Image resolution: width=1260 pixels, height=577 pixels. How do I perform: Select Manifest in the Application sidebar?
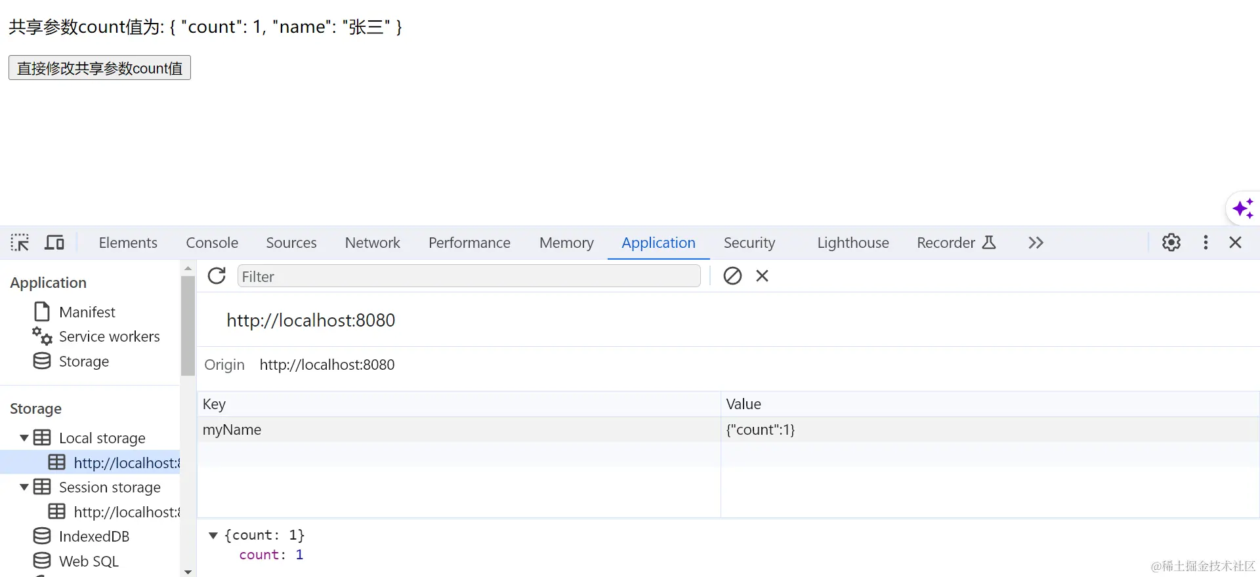87,311
